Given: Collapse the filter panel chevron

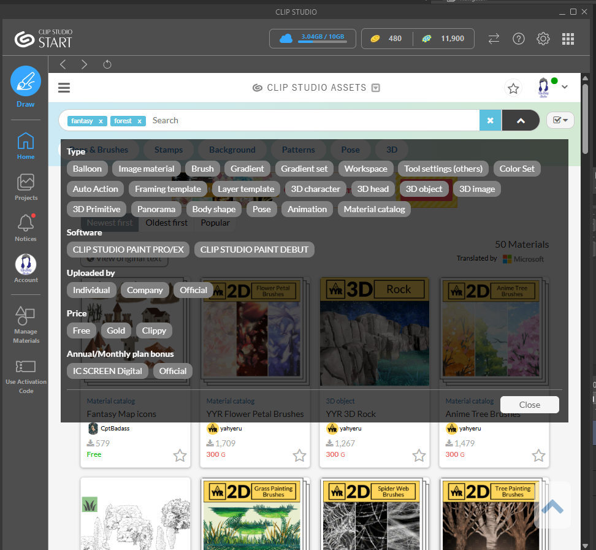Looking at the screenshot, I should 521,121.
